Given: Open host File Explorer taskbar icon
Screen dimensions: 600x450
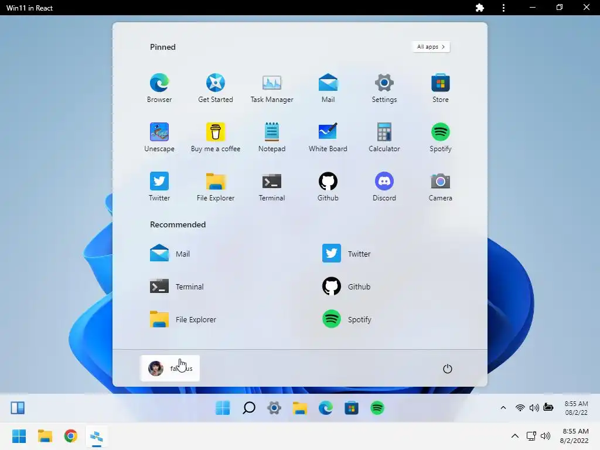Looking at the screenshot, I should [x=45, y=436].
